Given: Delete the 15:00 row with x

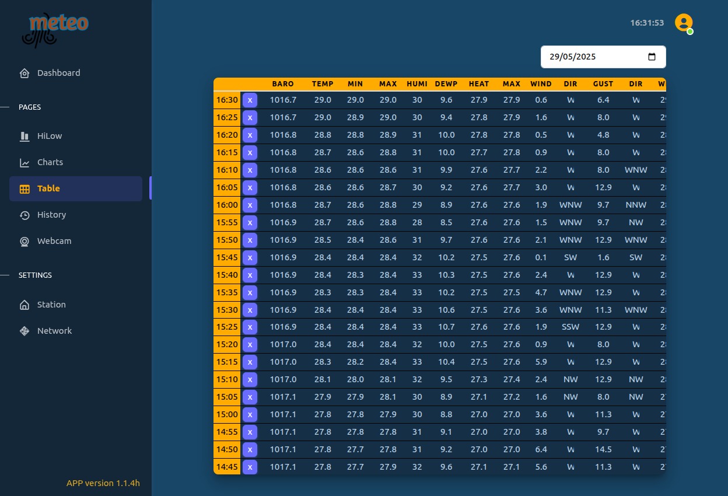Looking at the screenshot, I should click(x=250, y=414).
